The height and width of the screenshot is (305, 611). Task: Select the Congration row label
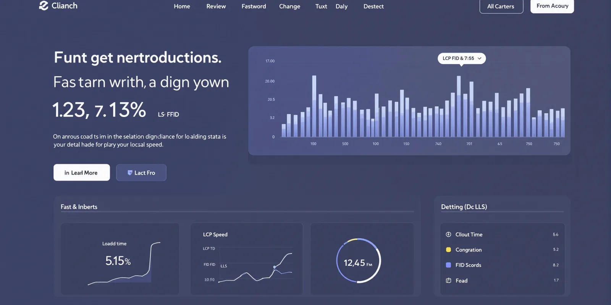(469, 250)
